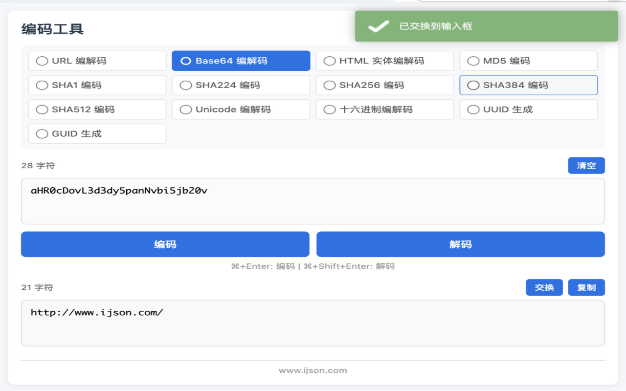Image resolution: width=626 pixels, height=391 pixels.
Task: Click the checkmark icon in the notification
Action: pos(379,26)
